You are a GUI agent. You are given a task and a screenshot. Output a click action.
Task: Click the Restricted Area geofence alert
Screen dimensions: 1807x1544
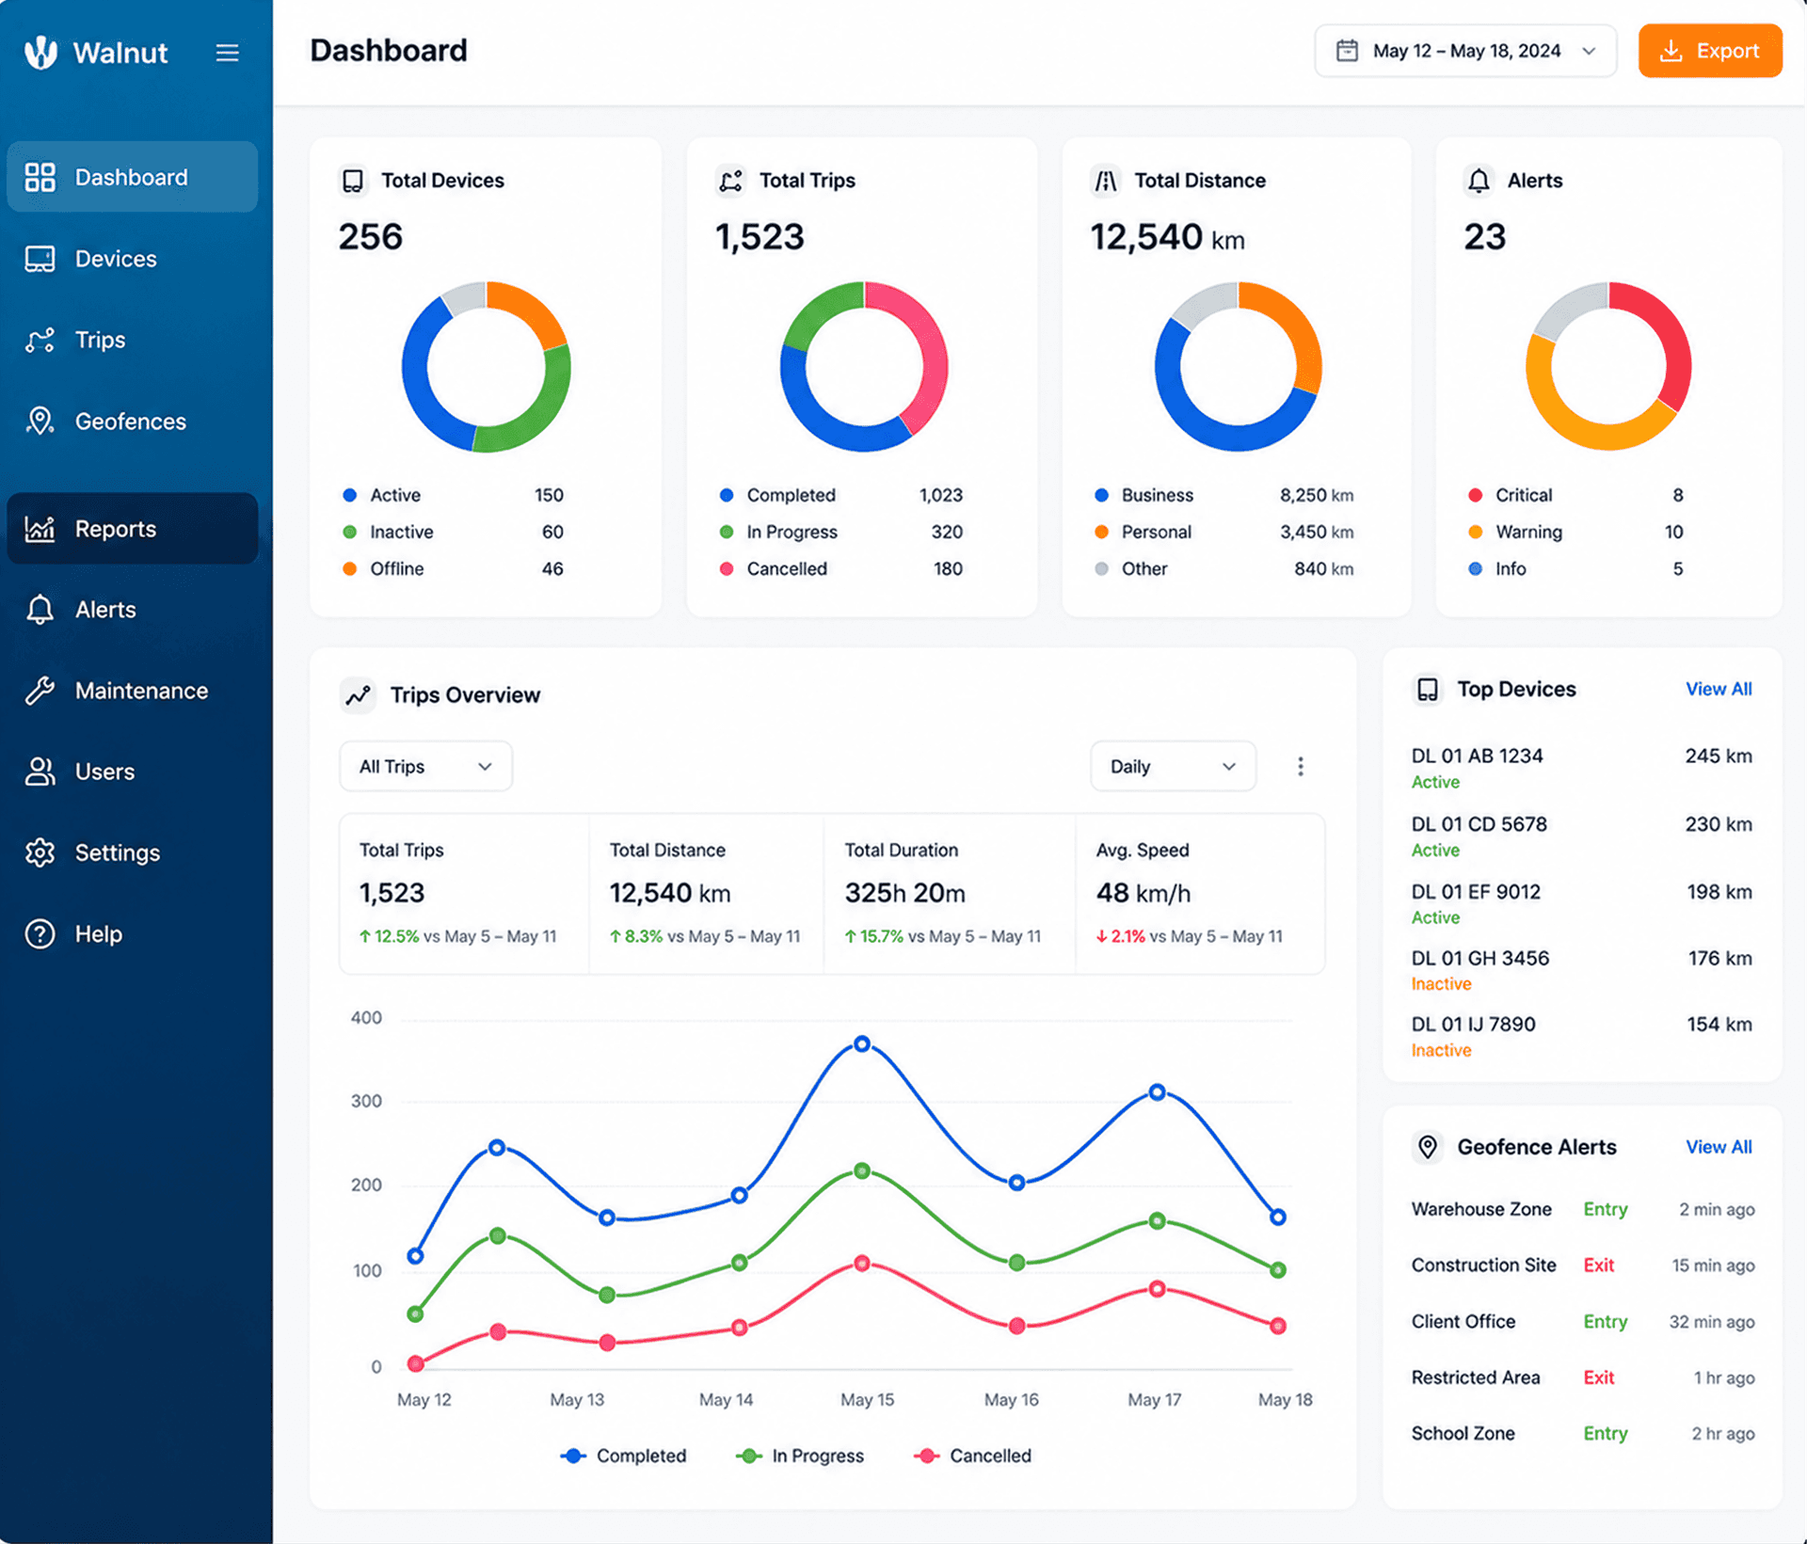(x=1582, y=1377)
